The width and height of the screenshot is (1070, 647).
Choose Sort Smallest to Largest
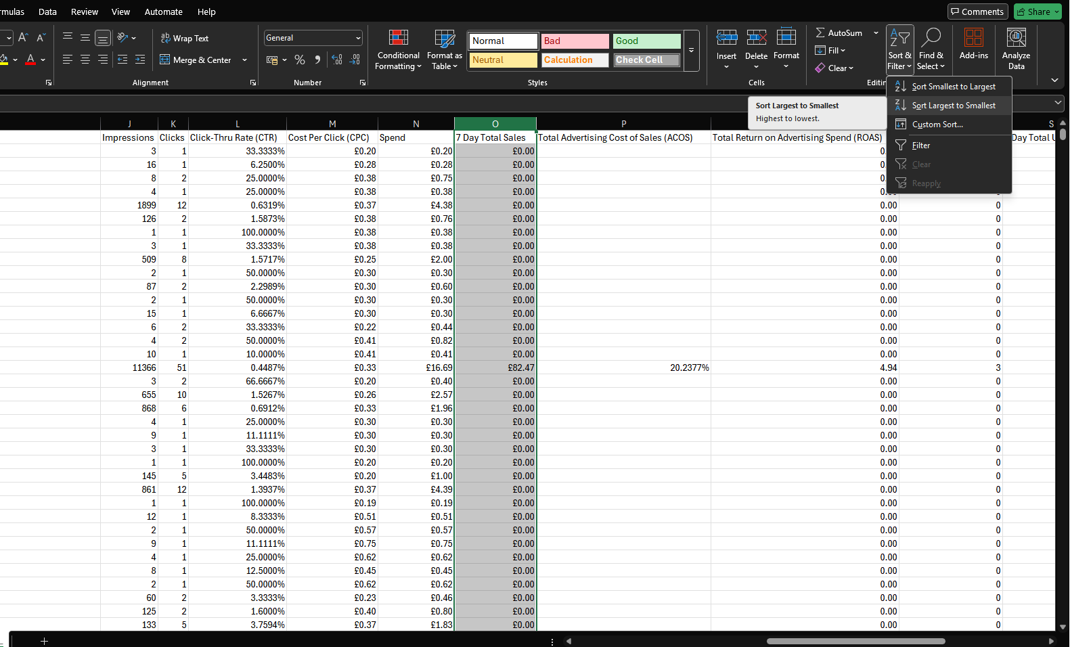tap(950, 87)
